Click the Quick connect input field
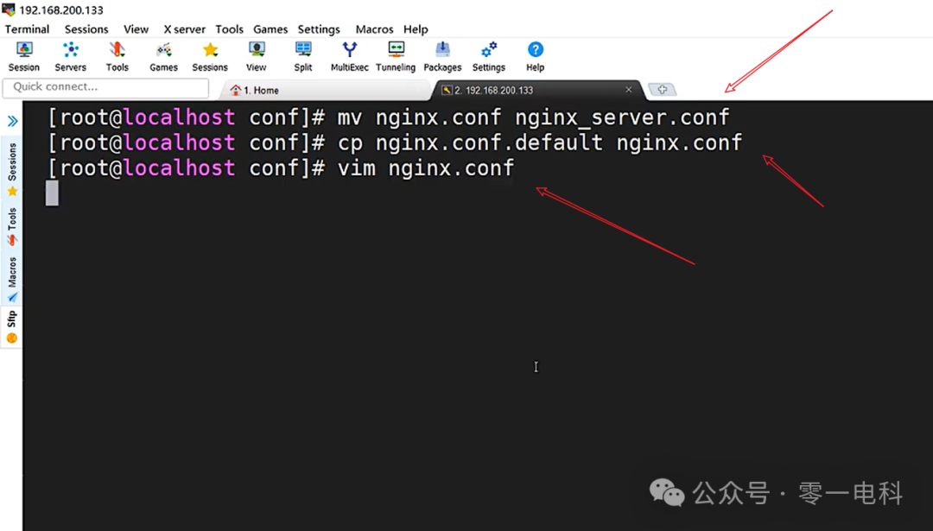933x531 pixels. [104, 87]
